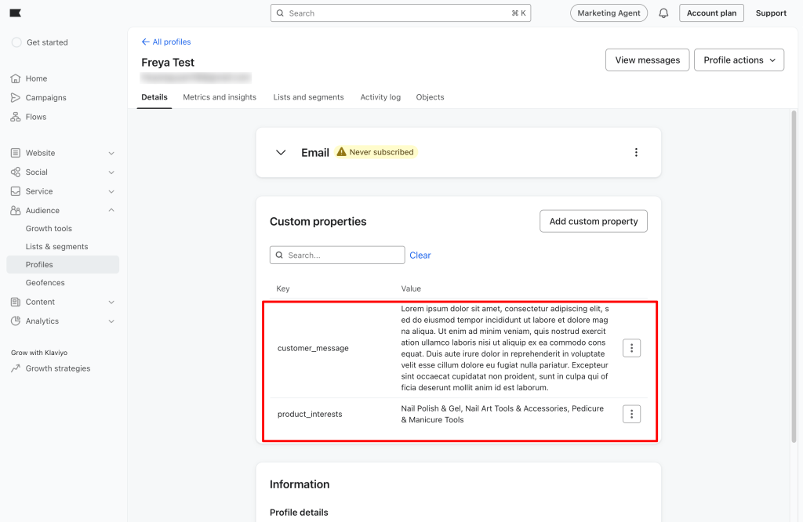Open the Email section three-dot menu
Screen dimensions: 803x522
636,152
